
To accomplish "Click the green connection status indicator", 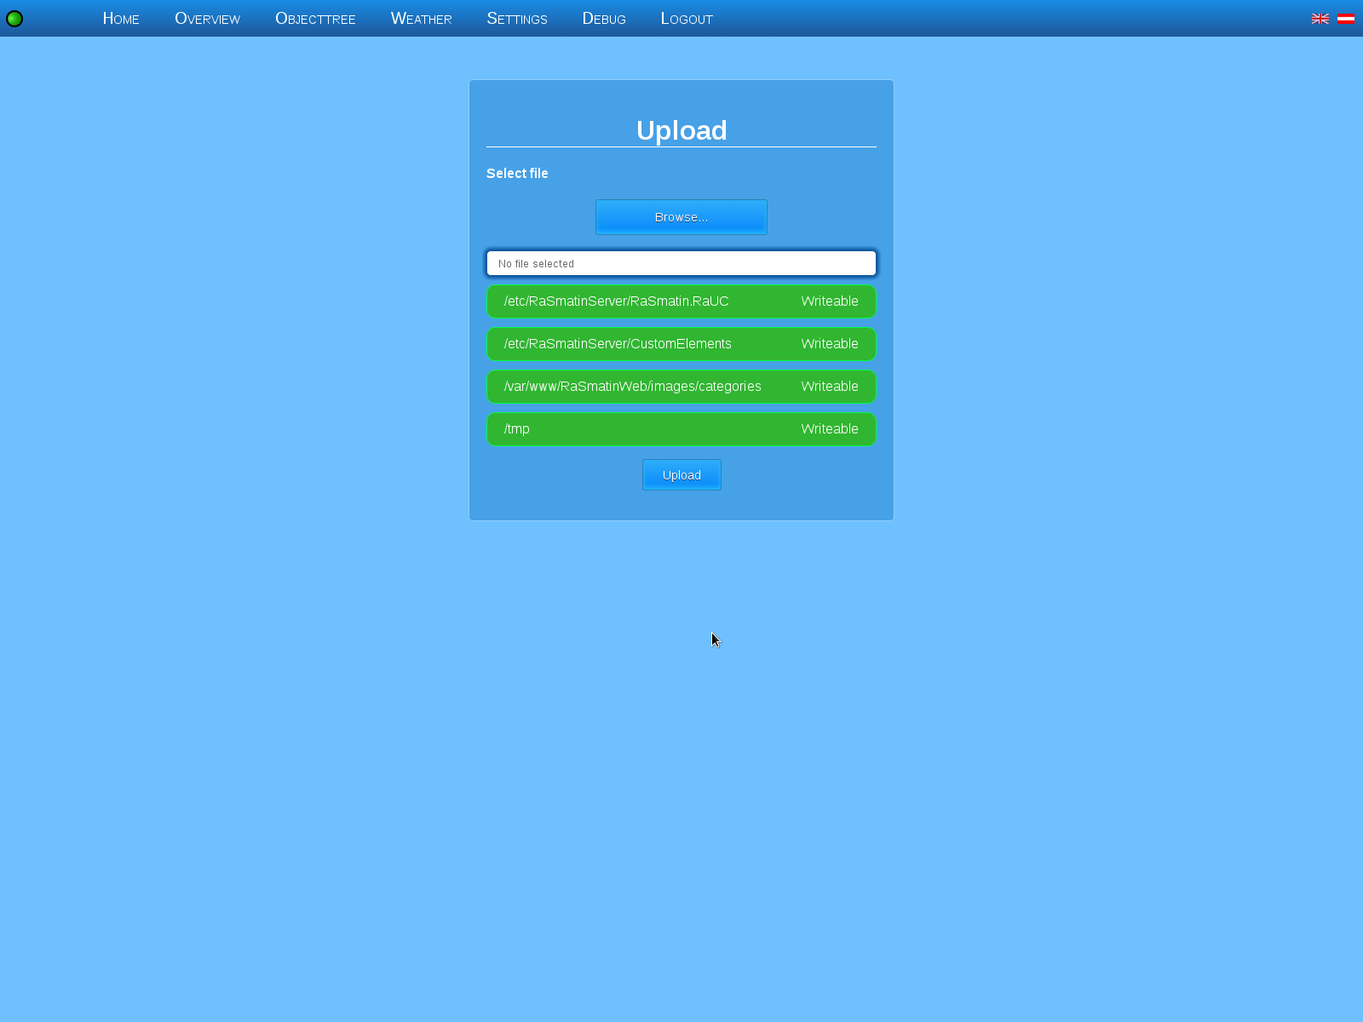I will [x=14, y=19].
